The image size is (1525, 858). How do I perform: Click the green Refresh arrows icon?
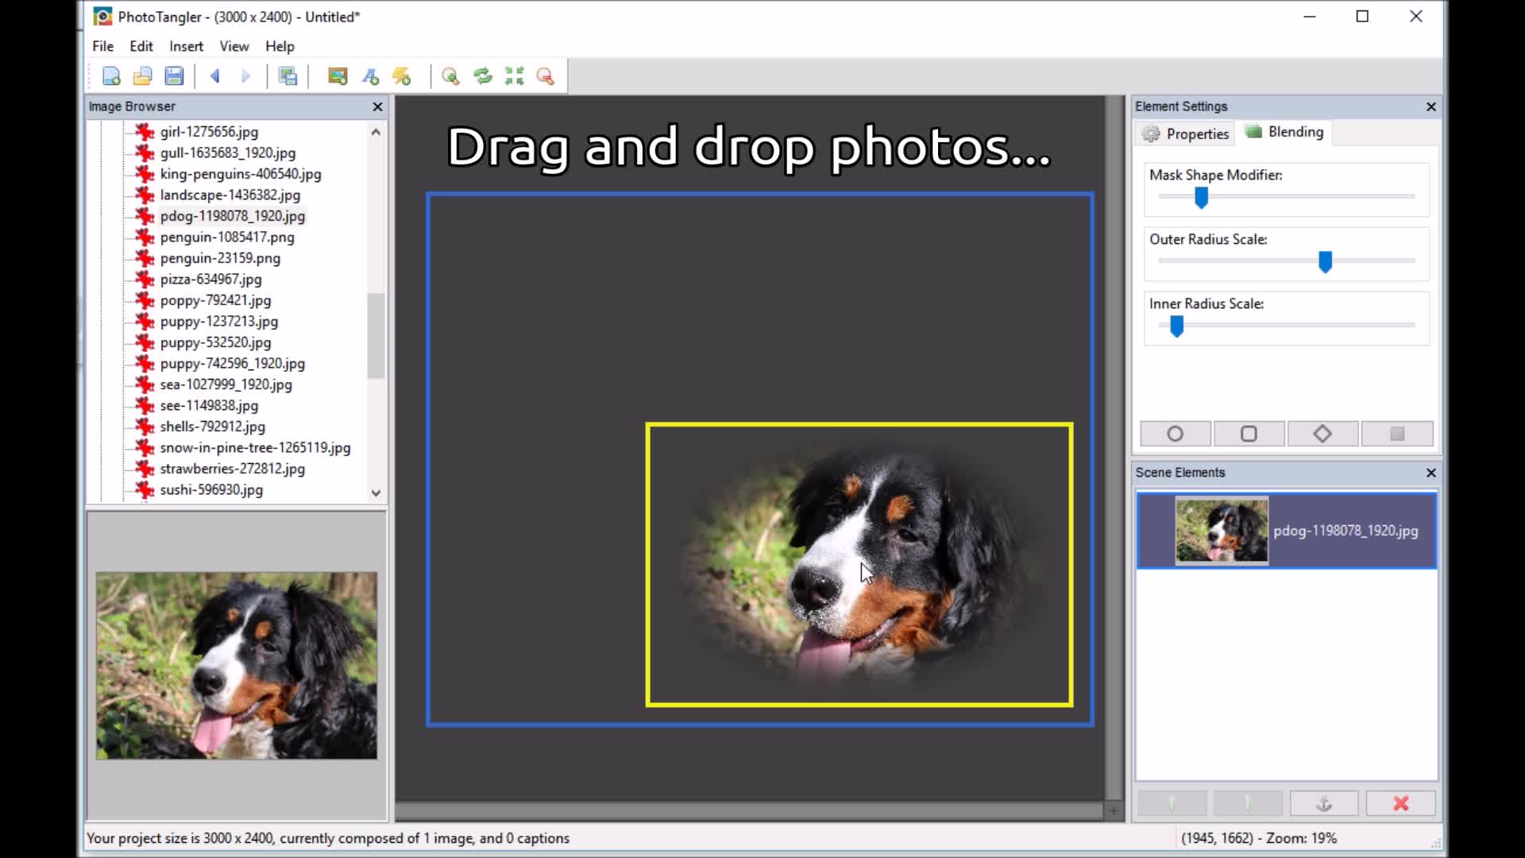click(x=482, y=76)
